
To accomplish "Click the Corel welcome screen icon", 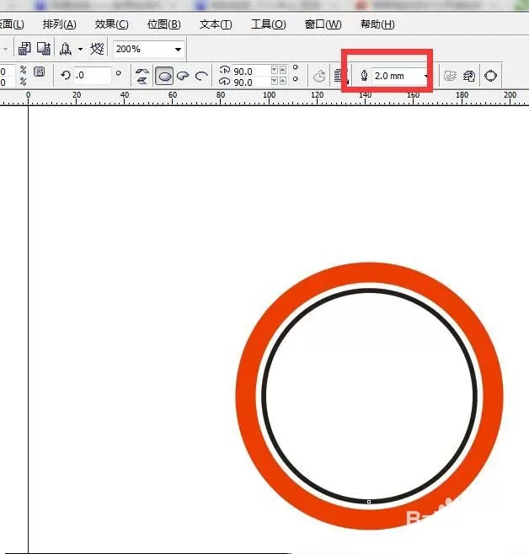I will tap(97, 49).
